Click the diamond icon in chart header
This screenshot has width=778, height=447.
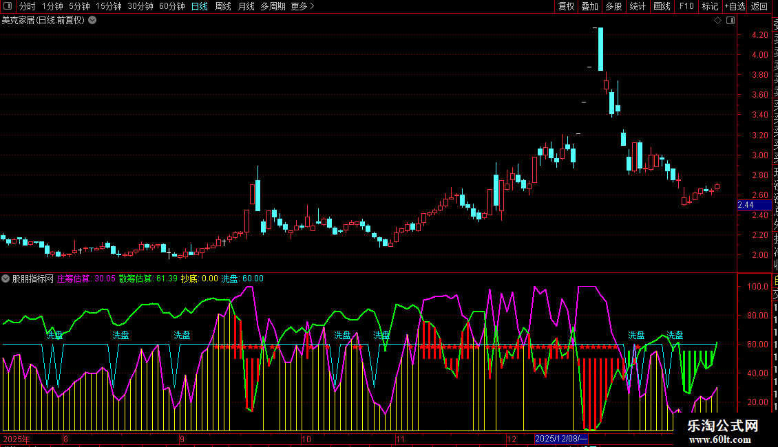(x=717, y=21)
